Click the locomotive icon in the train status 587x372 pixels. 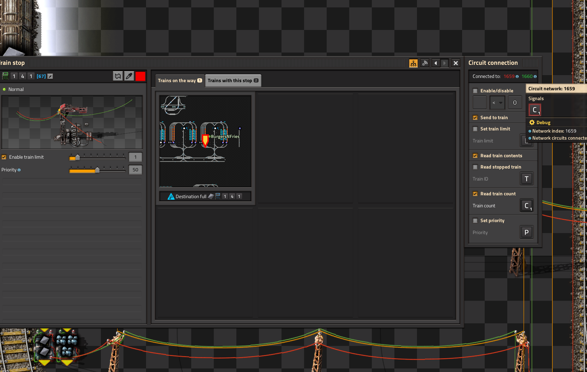(218, 196)
